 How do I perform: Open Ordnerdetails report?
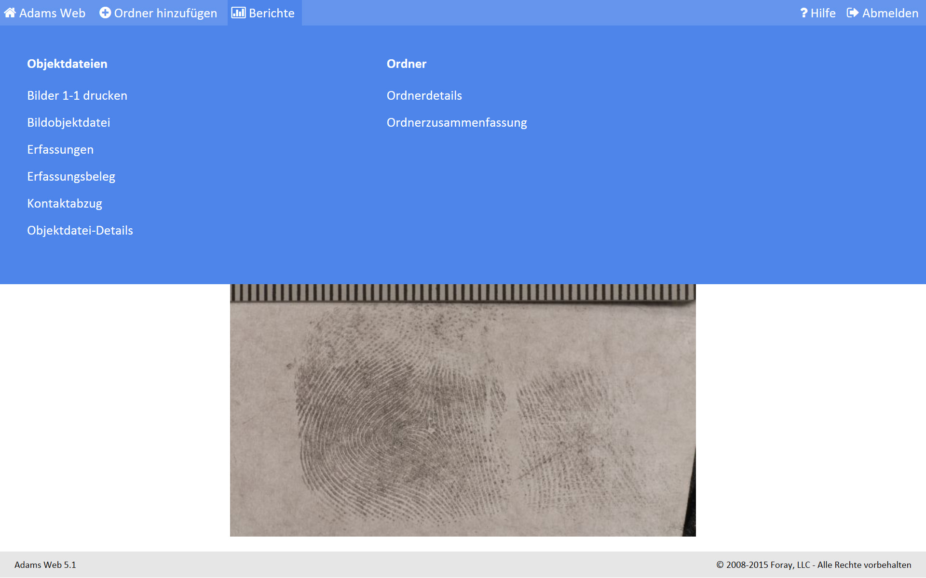click(x=424, y=95)
